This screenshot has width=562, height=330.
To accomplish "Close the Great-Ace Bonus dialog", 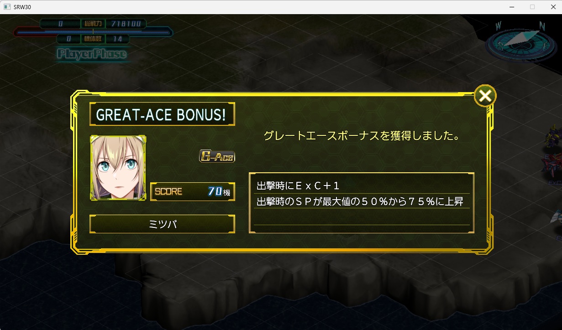I will pos(485,96).
